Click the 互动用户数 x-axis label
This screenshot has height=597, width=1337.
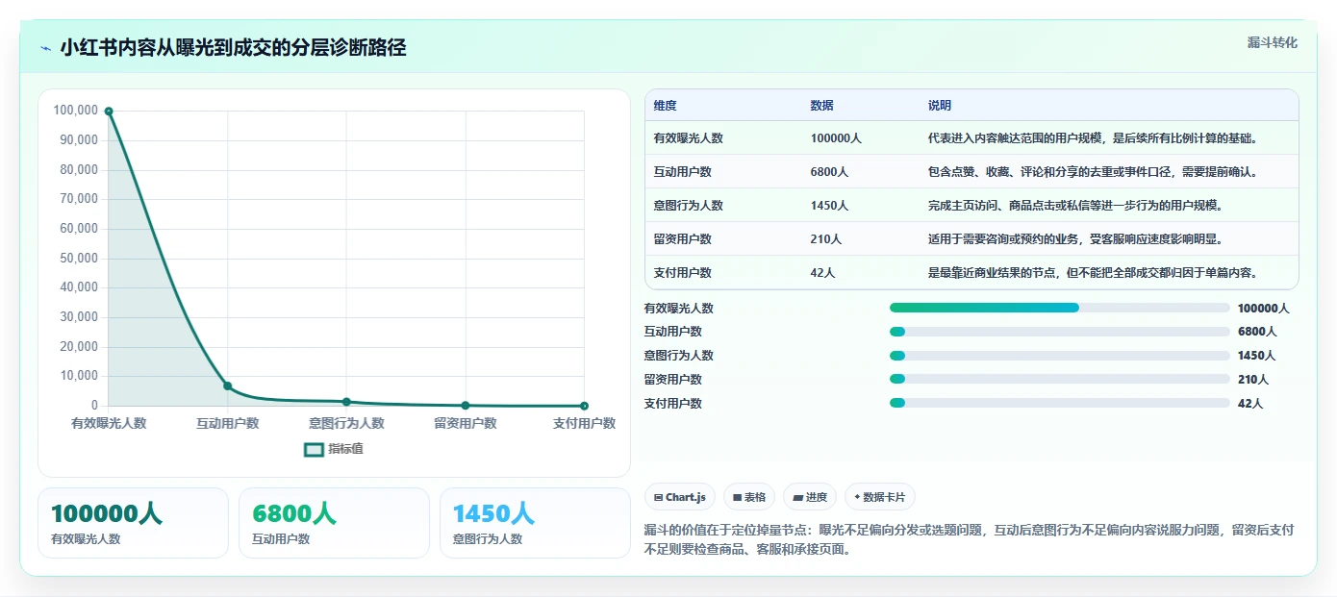tap(228, 423)
